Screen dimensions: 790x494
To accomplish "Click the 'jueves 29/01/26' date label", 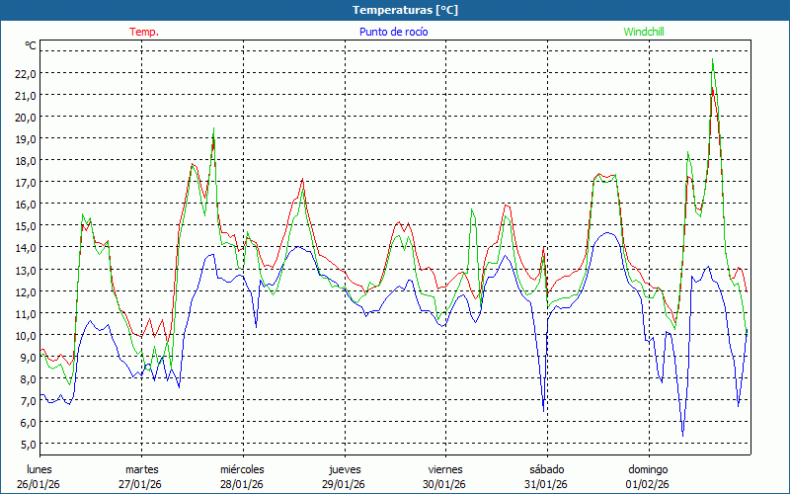I will coord(344,476).
